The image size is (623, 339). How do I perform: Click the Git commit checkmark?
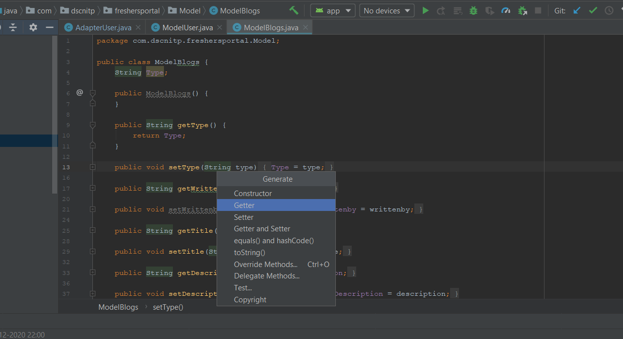click(593, 10)
